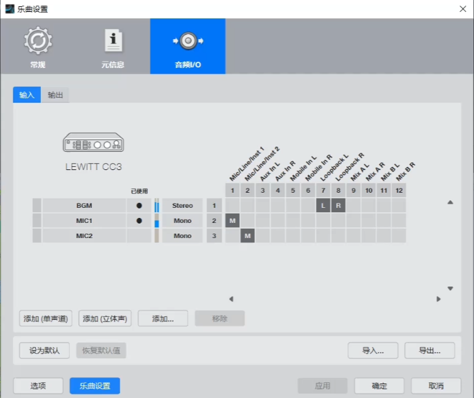
Task: Click the MIC1 level meter
Action: coord(157,221)
